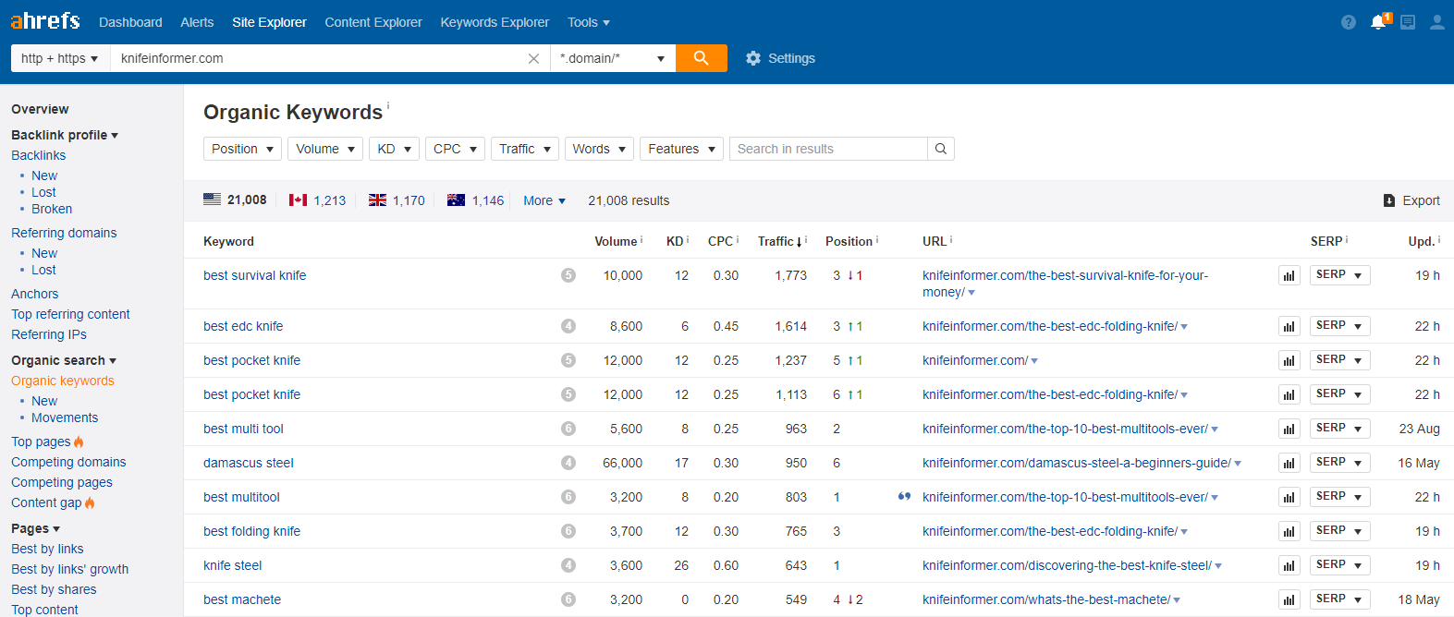Show the history chart for best folding knife
The width and height of the screenshot is (1454, 617).
click(1289, 531)
